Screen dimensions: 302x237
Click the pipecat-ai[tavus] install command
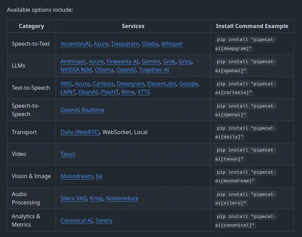click(246, 154)
